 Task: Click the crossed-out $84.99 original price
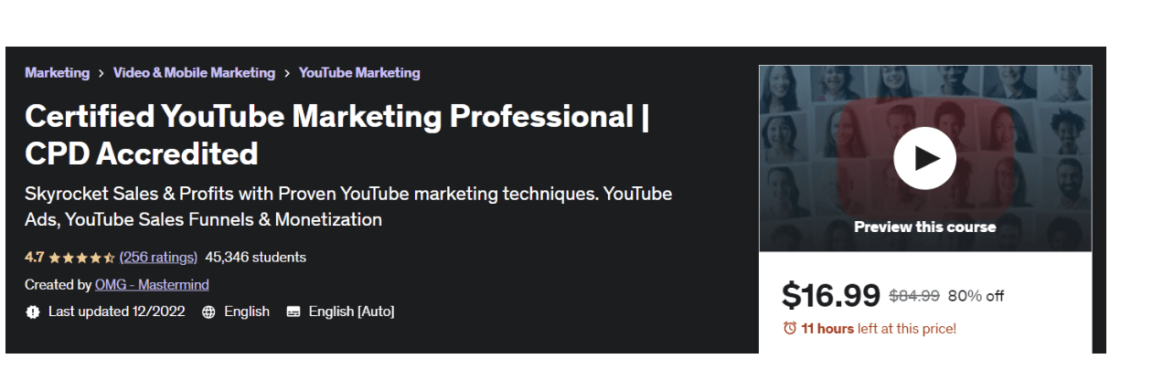click(x=913, y=296)
